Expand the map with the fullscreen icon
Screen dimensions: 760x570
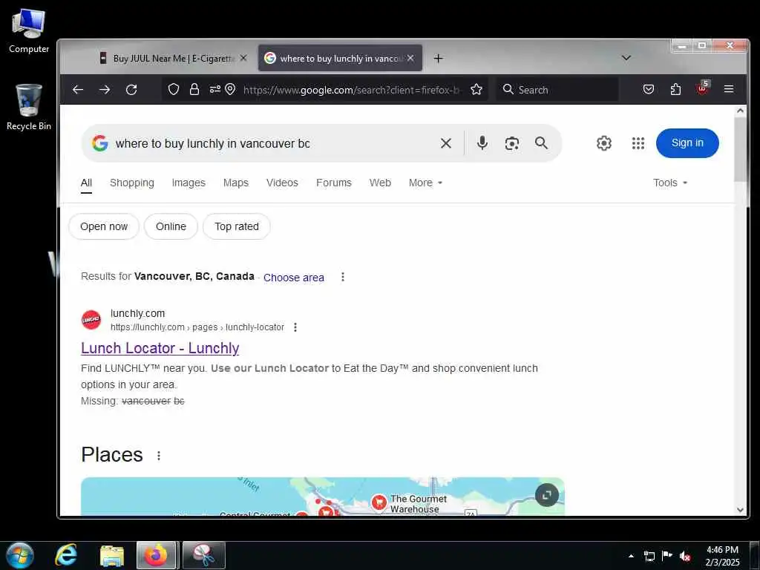(x=547, y=495)
